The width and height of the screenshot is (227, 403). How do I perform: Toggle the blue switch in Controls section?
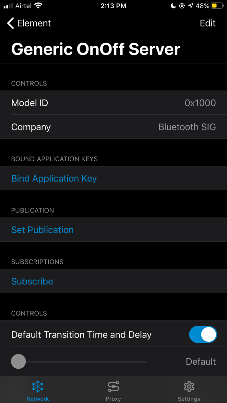click(203, 334)
